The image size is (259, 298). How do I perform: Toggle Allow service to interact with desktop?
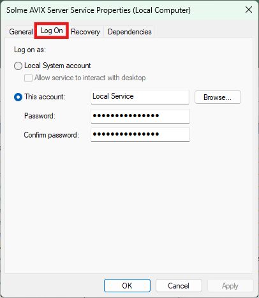pyautogui.click(x=28, y=78)
